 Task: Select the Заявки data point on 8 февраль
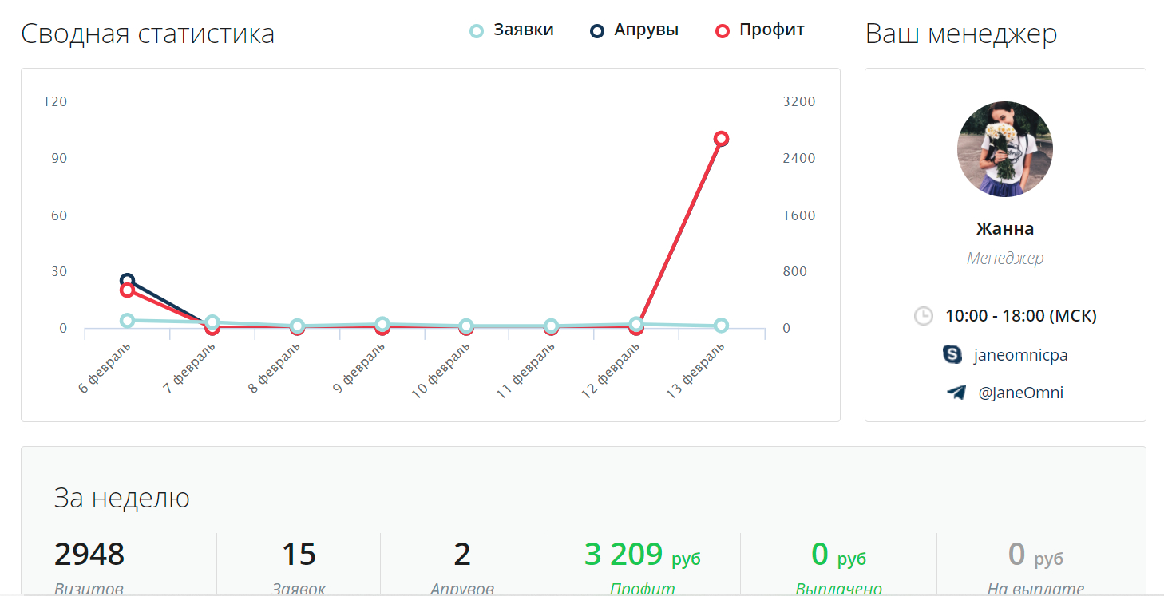coord(297,326)
